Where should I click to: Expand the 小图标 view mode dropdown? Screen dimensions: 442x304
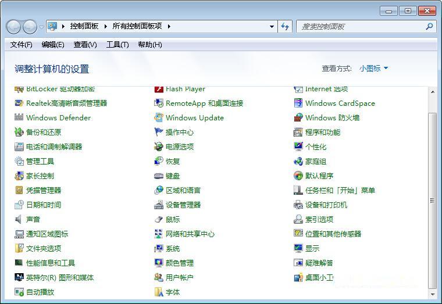pyautogui.click(x=373, y=68)
